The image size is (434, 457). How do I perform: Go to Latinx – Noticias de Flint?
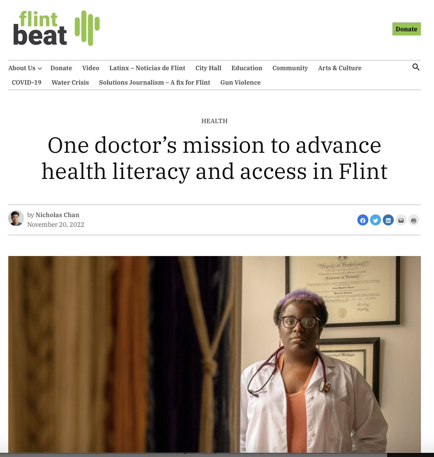[147, 68]
